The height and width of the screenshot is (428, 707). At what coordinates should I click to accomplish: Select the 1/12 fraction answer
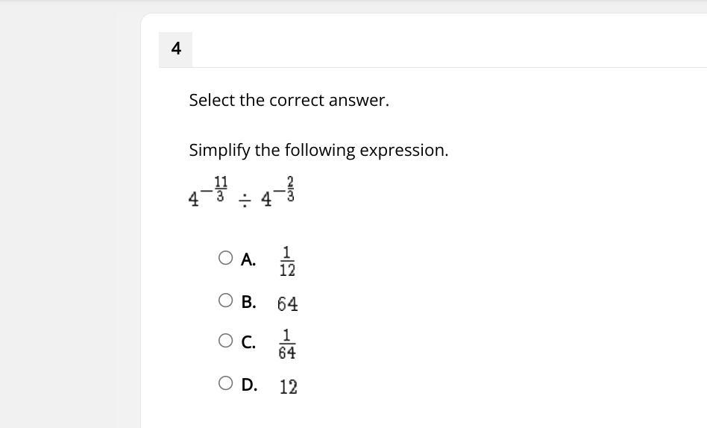point(287,261)
